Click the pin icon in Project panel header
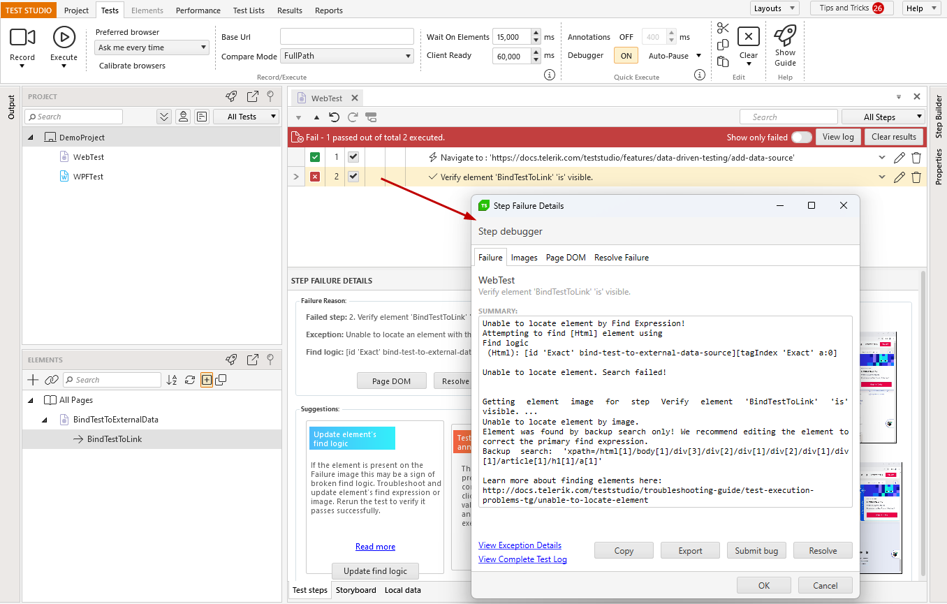 point(270,96)
